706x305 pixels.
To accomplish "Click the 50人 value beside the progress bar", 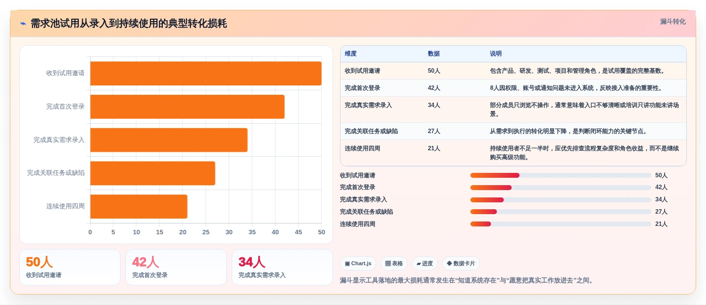I will pos(661,175).
